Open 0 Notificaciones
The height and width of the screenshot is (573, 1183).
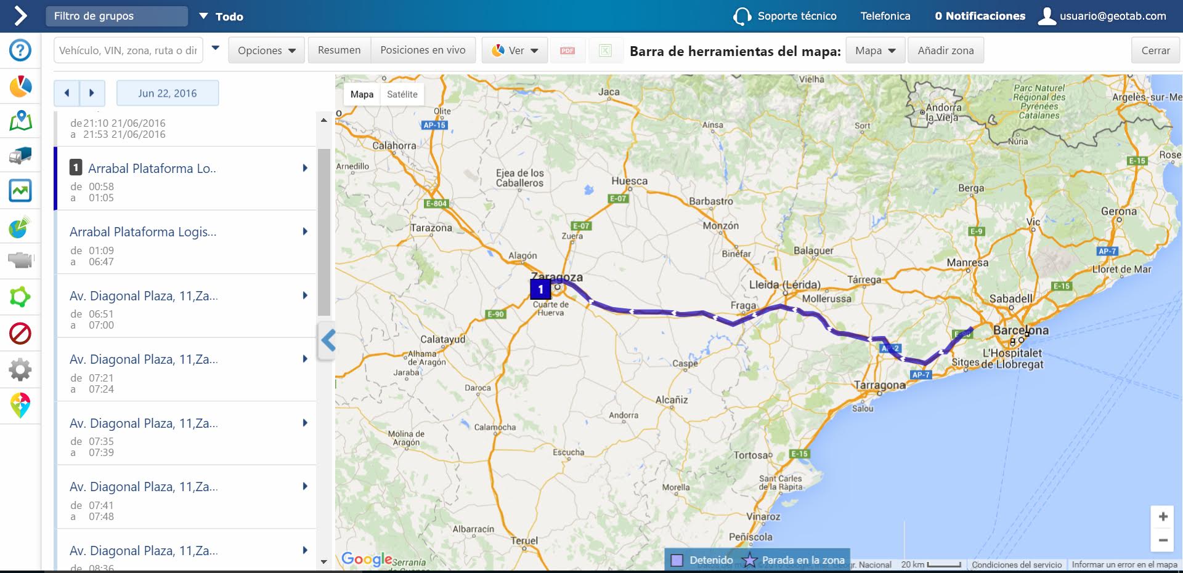pos(980,16)
